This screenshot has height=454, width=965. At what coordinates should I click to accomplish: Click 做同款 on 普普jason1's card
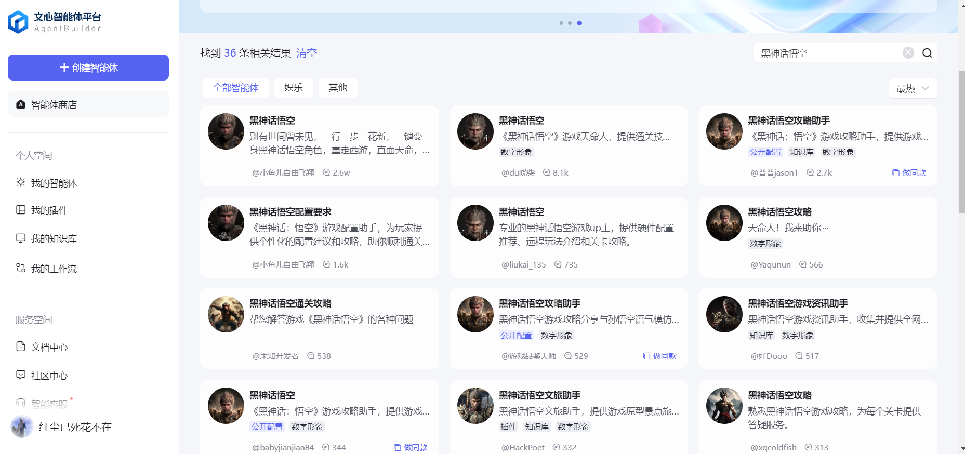click(x=909, y=172)
